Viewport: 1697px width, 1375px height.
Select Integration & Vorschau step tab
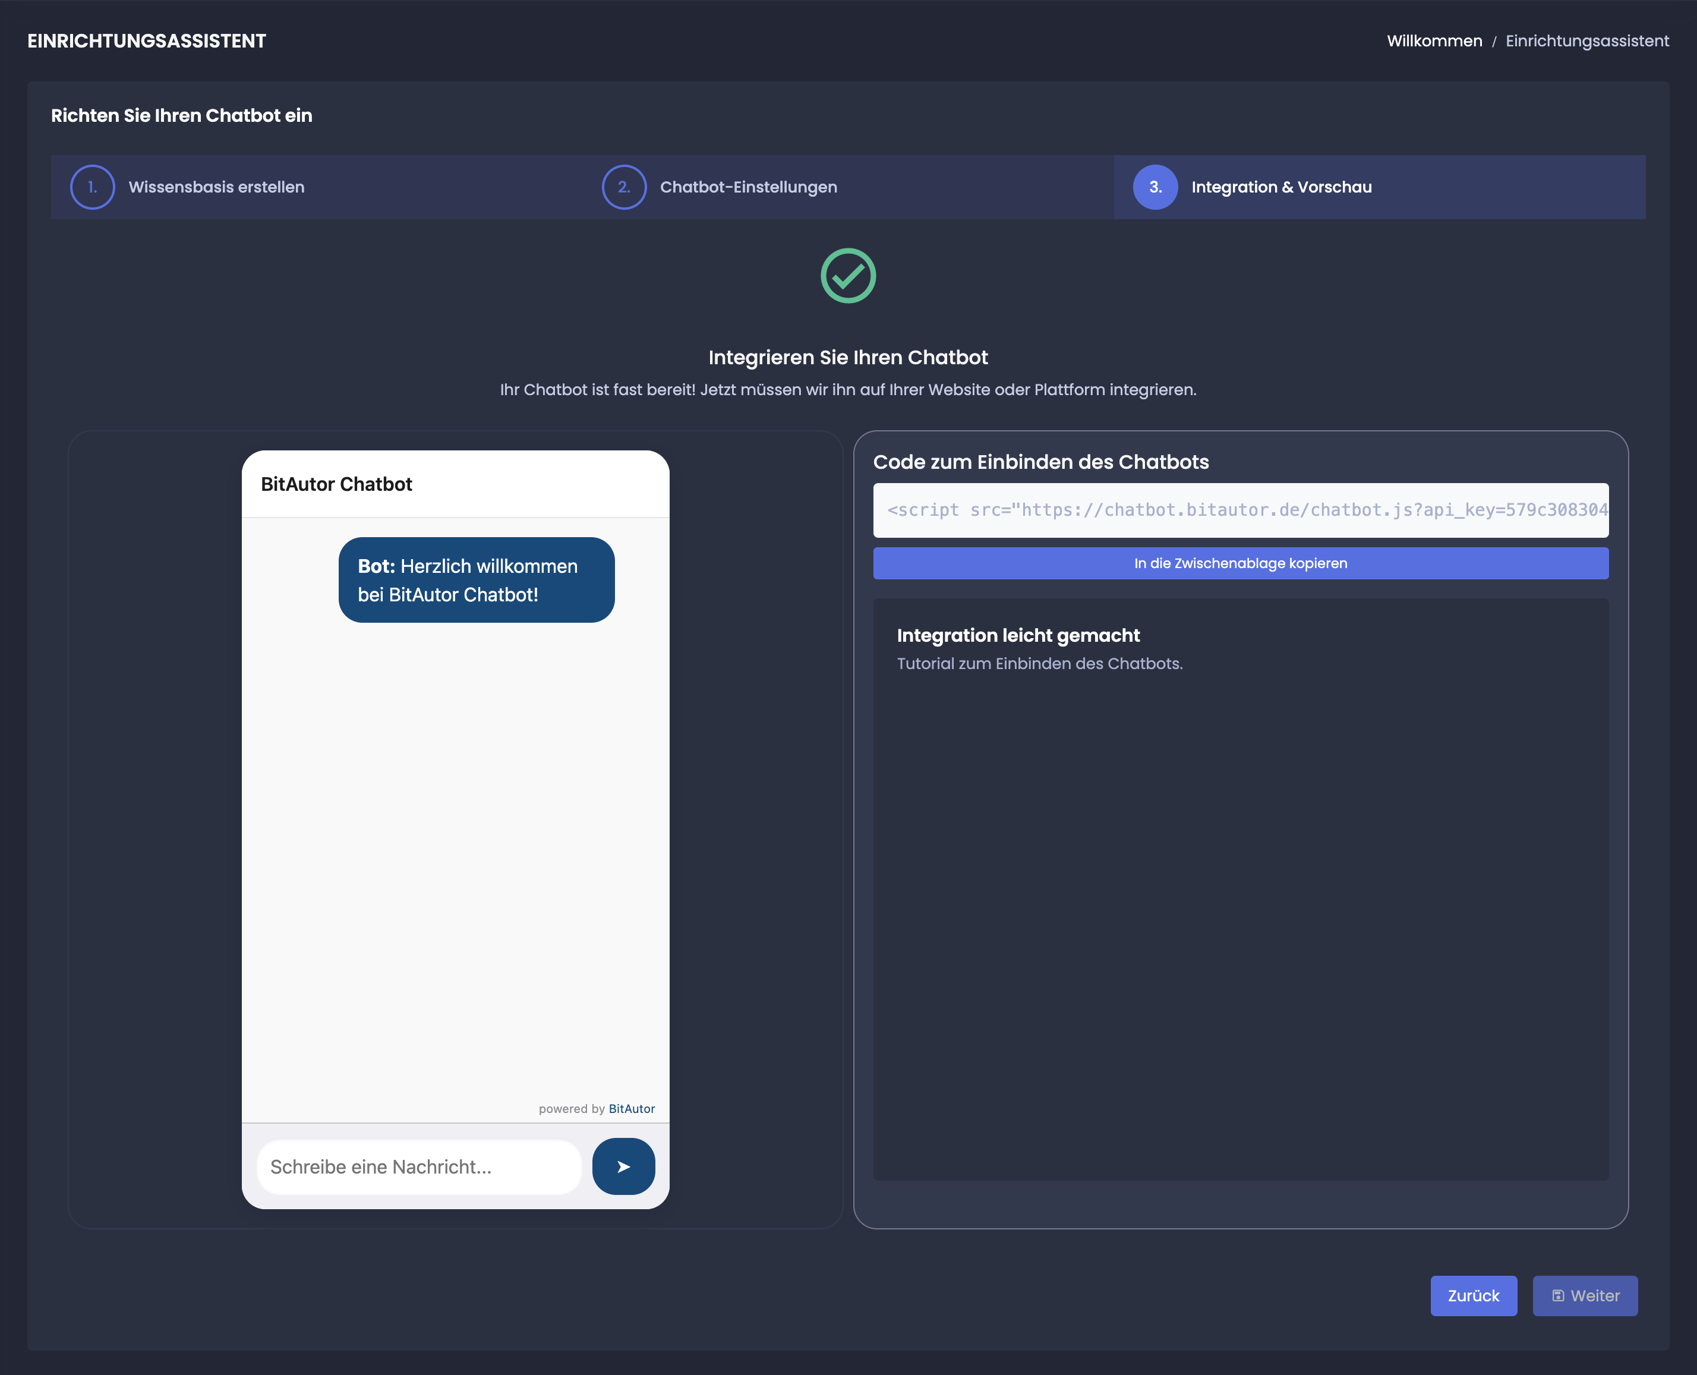pos(1281,187)
